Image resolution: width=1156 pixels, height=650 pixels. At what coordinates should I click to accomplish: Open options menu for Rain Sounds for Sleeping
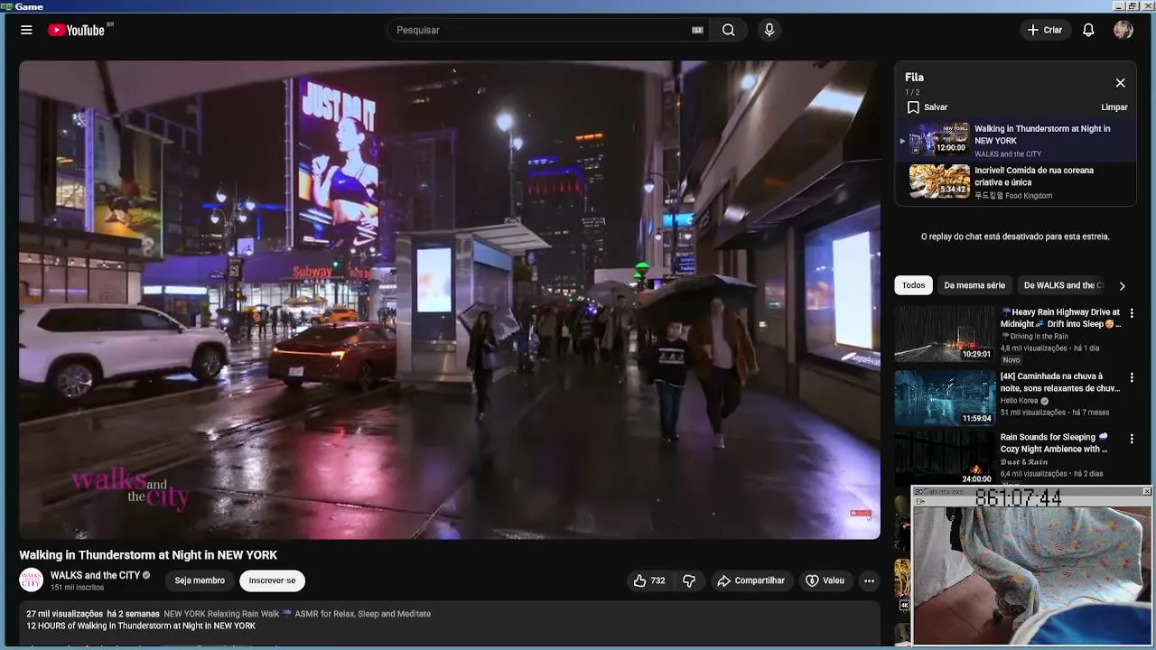1132,439
